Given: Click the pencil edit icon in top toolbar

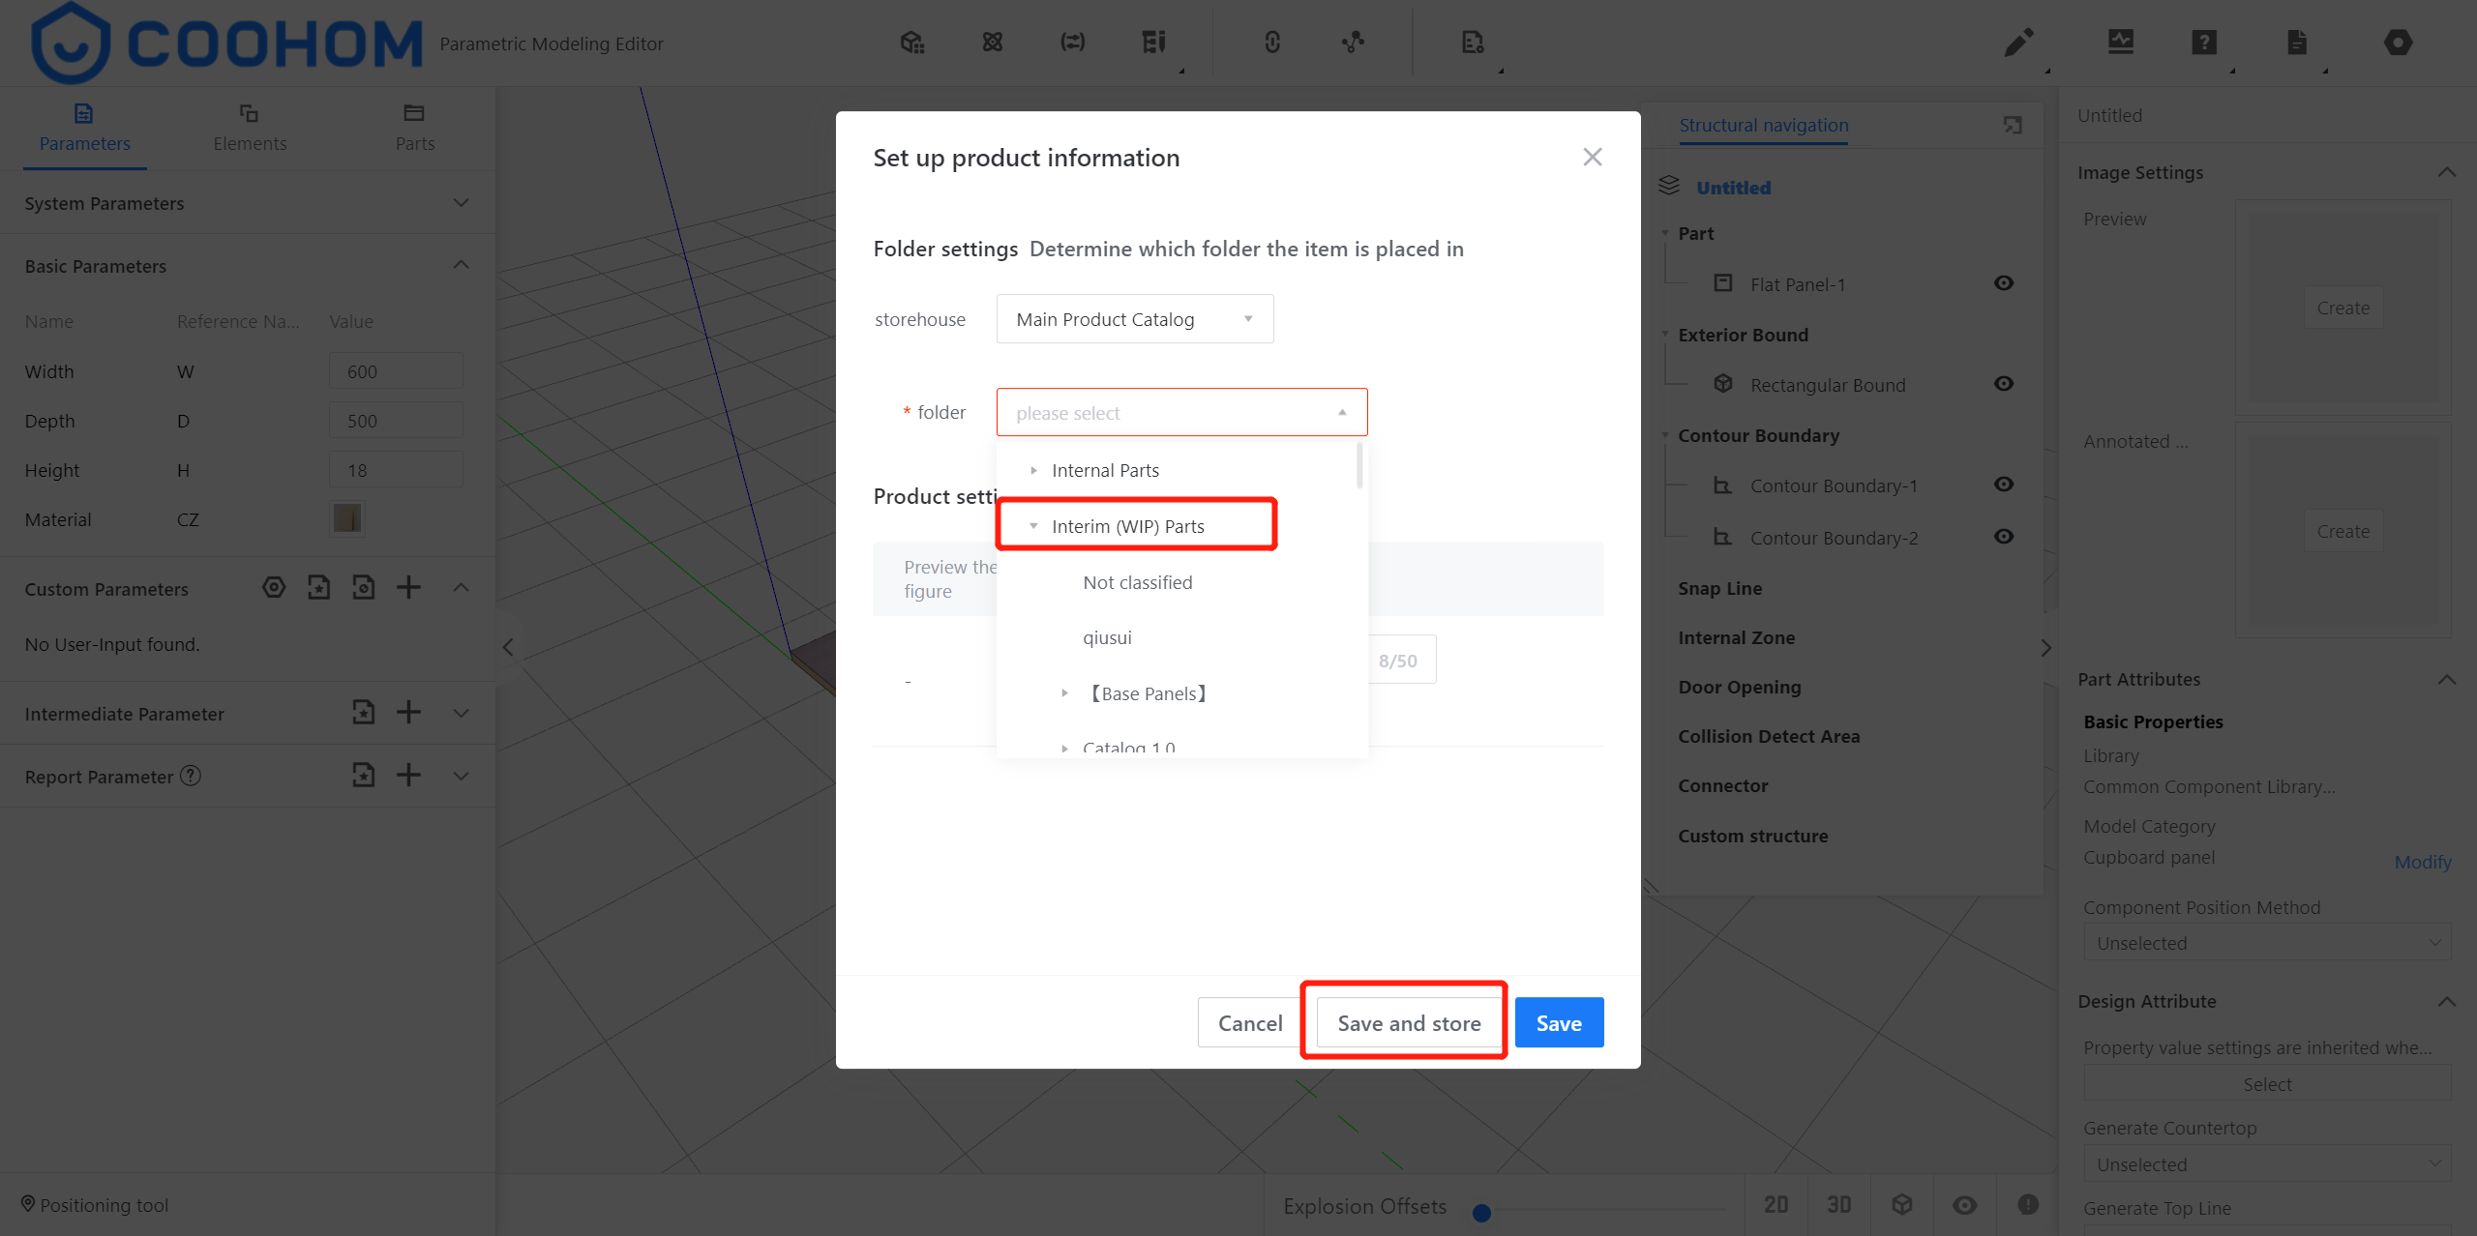Looking at the screenshot, I should 2018,43.
